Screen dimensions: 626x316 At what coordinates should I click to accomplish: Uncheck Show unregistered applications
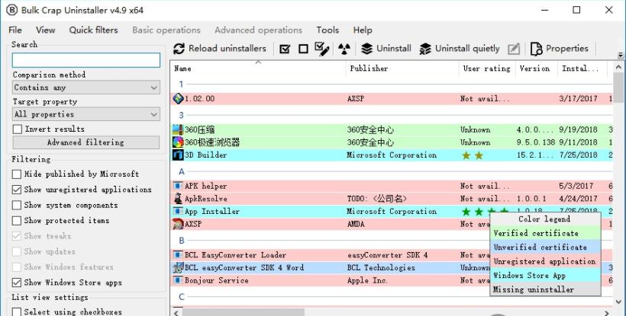[x=18, y=190]
